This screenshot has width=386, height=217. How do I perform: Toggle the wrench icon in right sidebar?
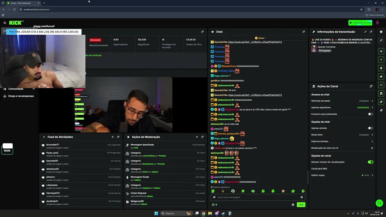click(381, 102)
